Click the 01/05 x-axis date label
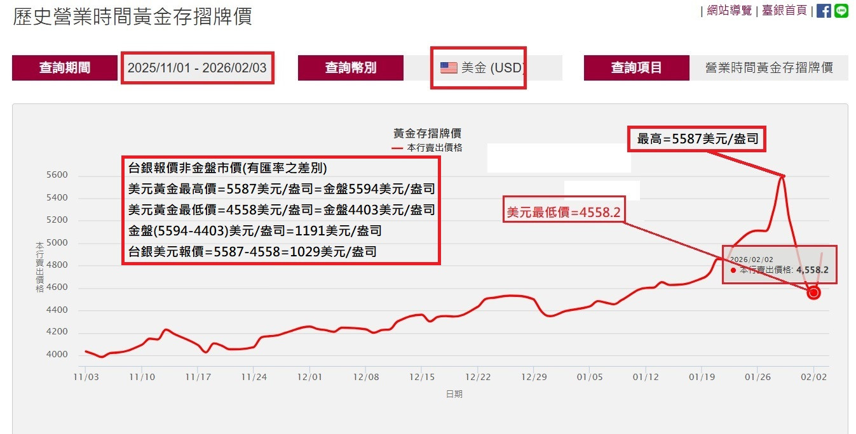Screen dimensions: 856x434 point(590,377)
